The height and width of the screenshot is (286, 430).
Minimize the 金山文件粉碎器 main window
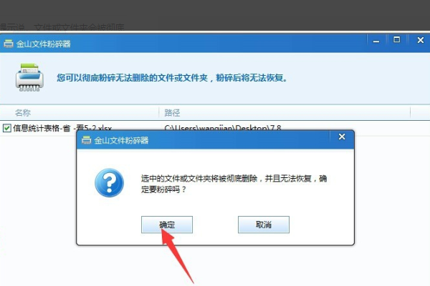coord(376,41)
